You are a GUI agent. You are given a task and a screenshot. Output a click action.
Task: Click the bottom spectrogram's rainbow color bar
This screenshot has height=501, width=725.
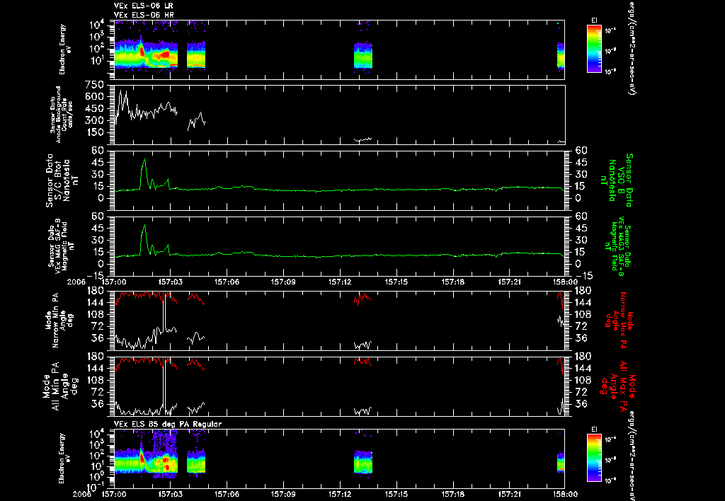click(594, 459)
